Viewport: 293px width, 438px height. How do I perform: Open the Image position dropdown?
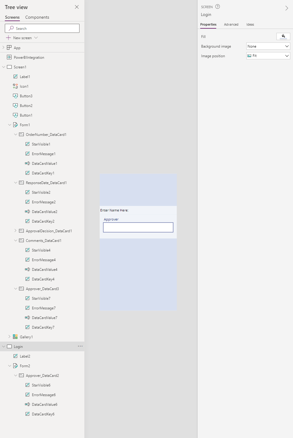(268, 56)
